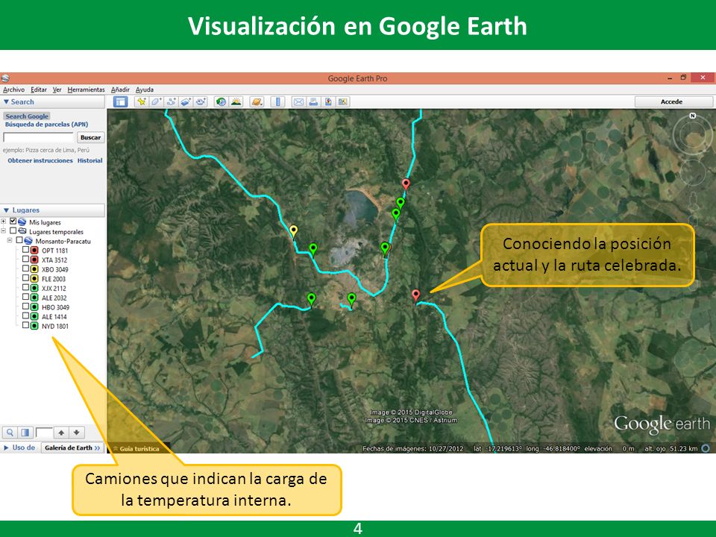Start the Record a Tour tool

(201, 102)
